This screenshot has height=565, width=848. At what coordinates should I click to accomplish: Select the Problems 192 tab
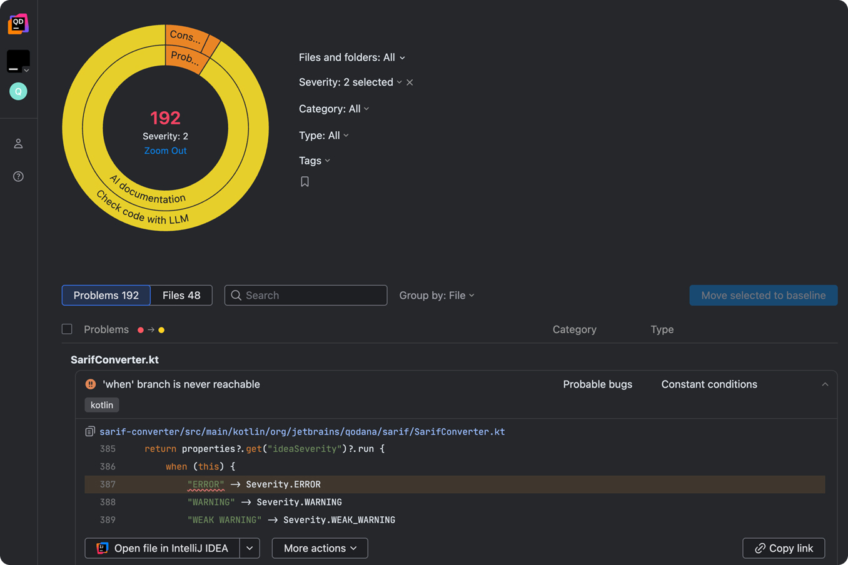pos(106,296)
